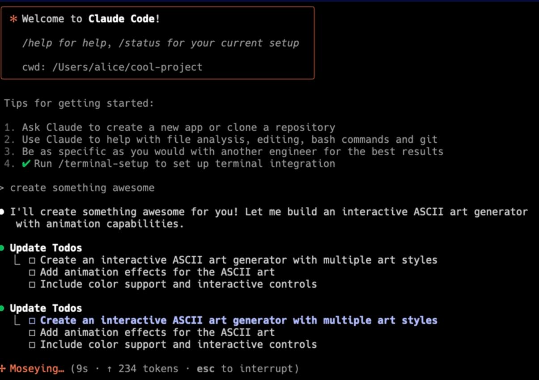Click the white bullet before "I'll create something awesome"
The height and width of the screenshot is (380, 539).
2,212
